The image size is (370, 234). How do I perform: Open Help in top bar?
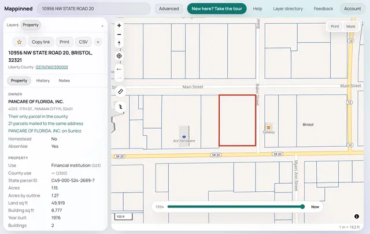point(257,9)
